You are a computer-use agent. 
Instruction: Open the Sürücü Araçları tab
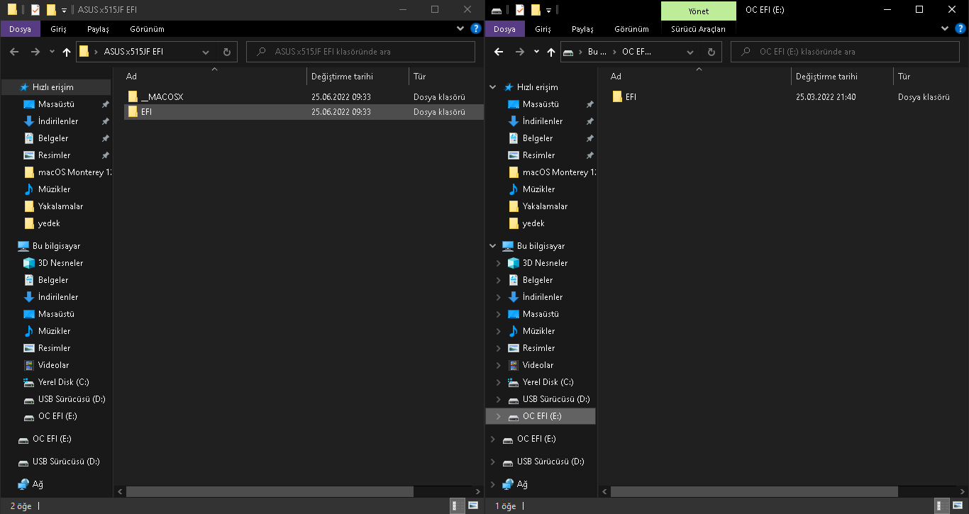(x=698, y=29)
